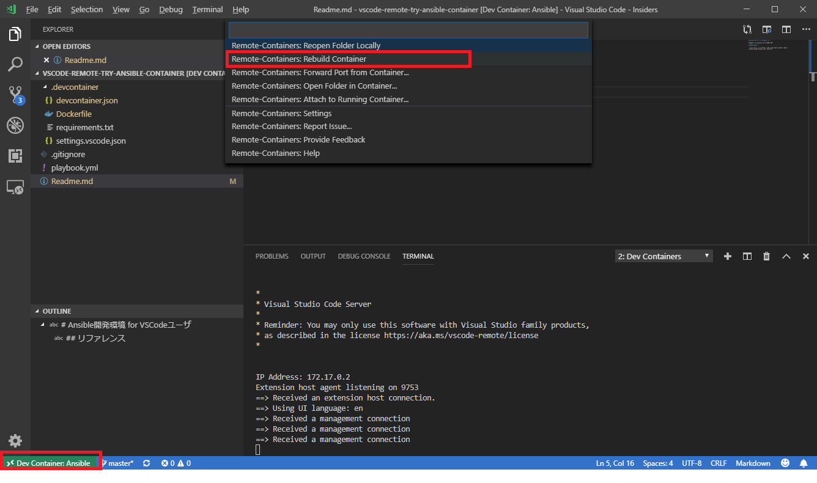Open the Debug view

click(x=15, y=125)
